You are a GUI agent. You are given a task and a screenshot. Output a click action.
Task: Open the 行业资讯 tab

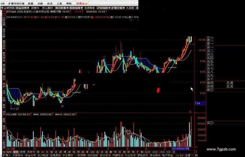coord(130,155)
